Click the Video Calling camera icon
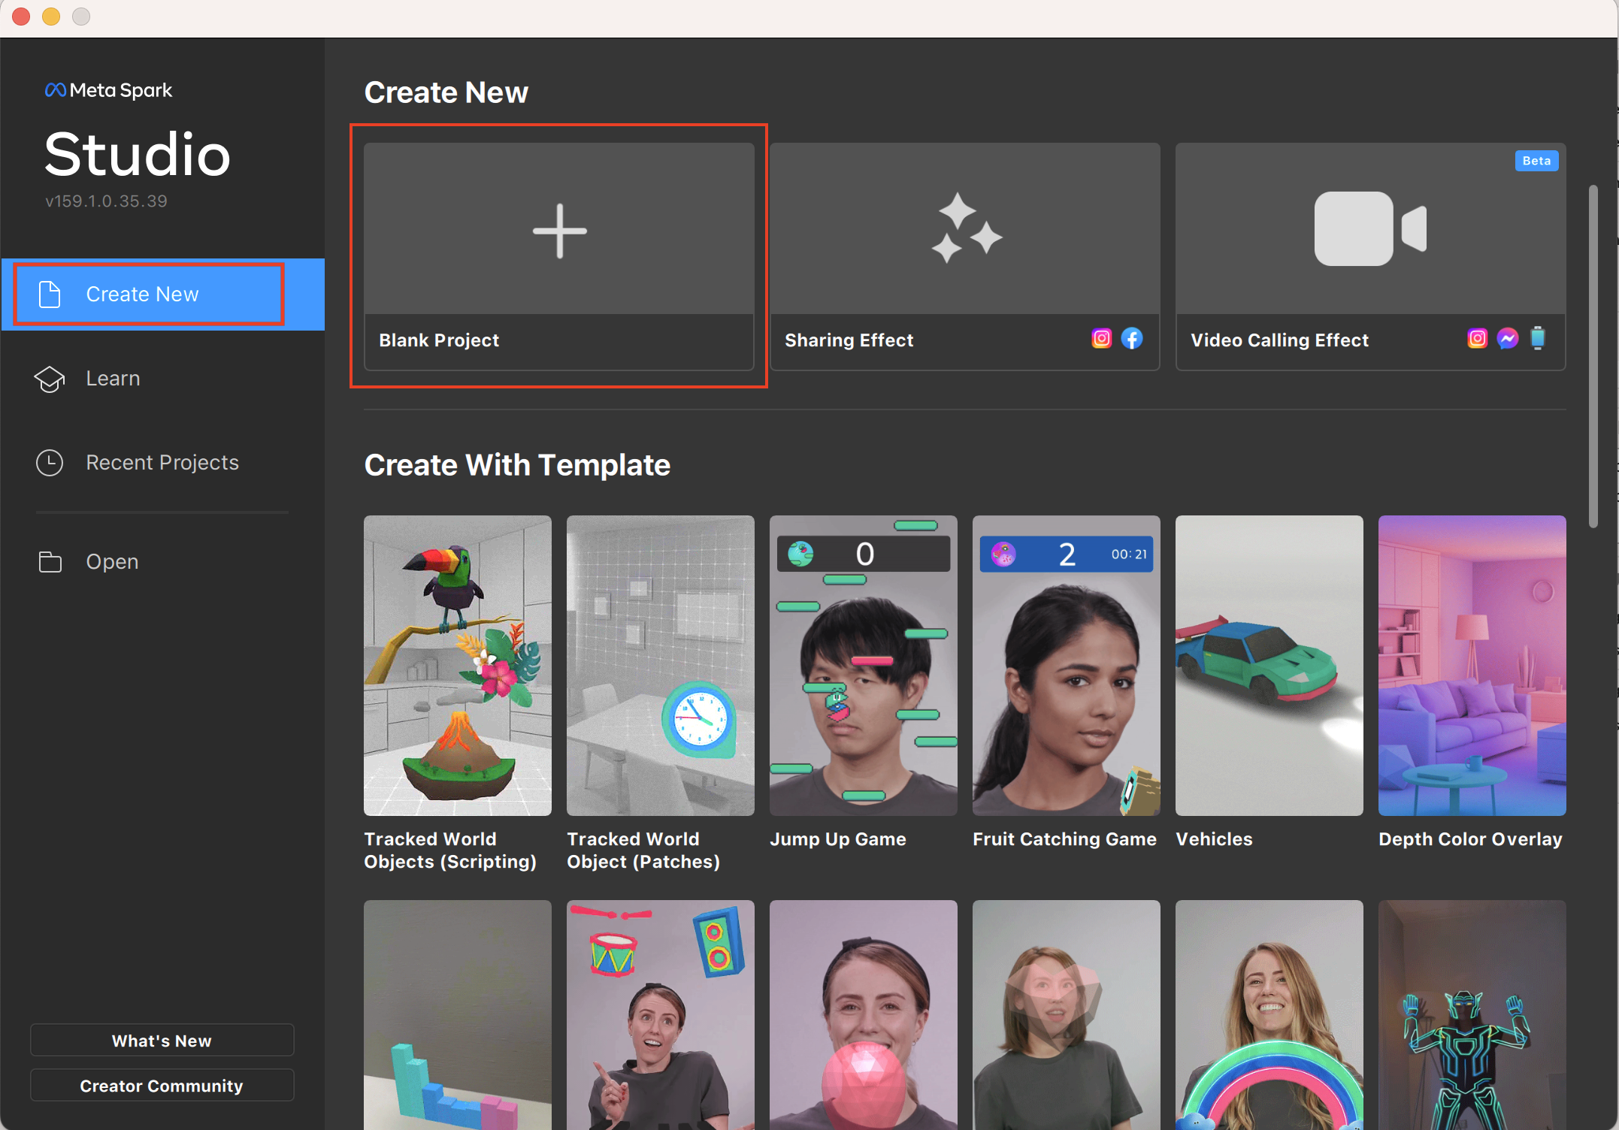 pos(1369,228)
